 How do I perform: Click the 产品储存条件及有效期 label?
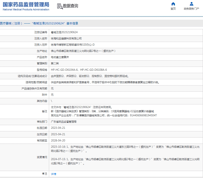[34, 89]
